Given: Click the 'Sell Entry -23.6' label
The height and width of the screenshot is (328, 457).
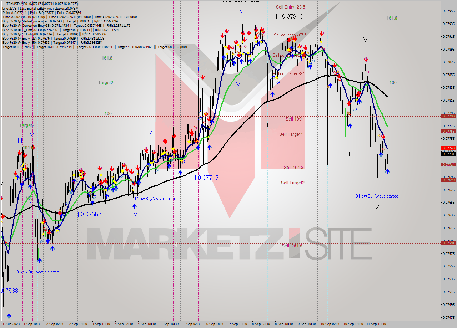Looking at the screenshot, I should (290, 7).
